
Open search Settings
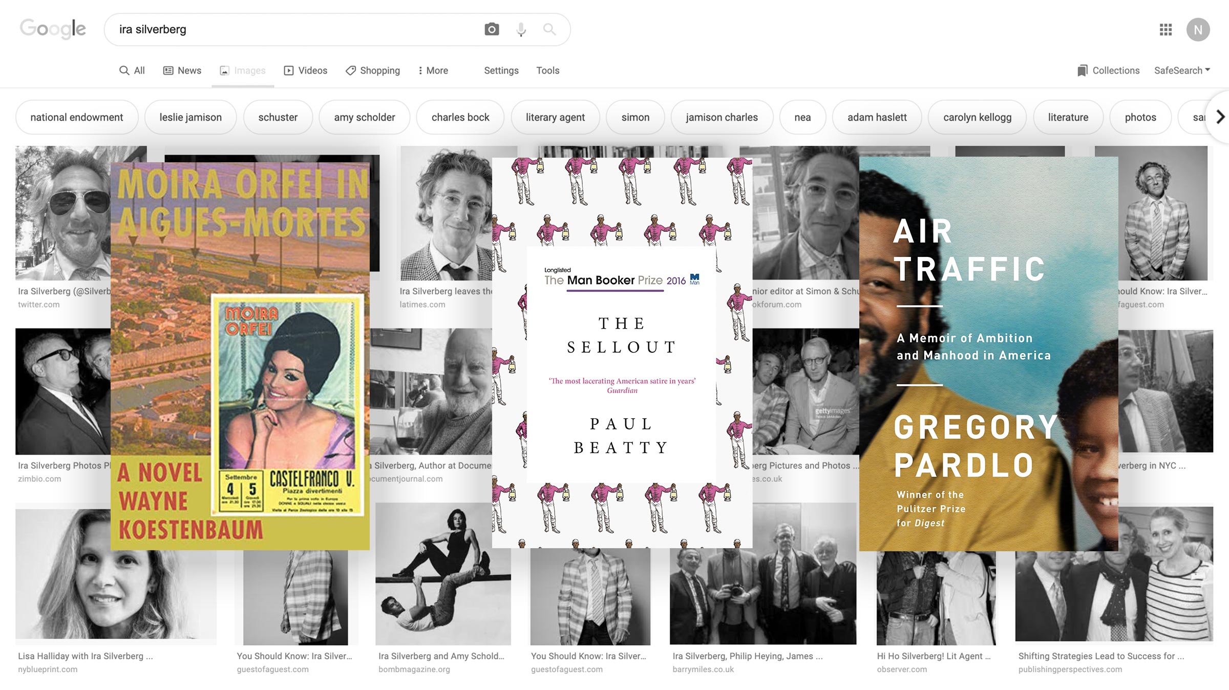point(501,71)
